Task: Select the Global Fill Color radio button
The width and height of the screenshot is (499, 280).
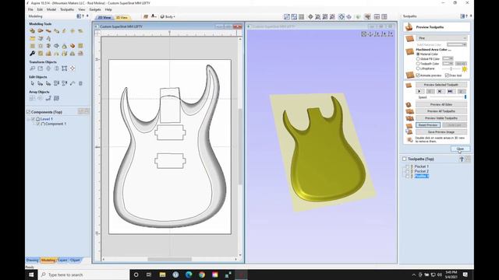Action: [418, 59]
